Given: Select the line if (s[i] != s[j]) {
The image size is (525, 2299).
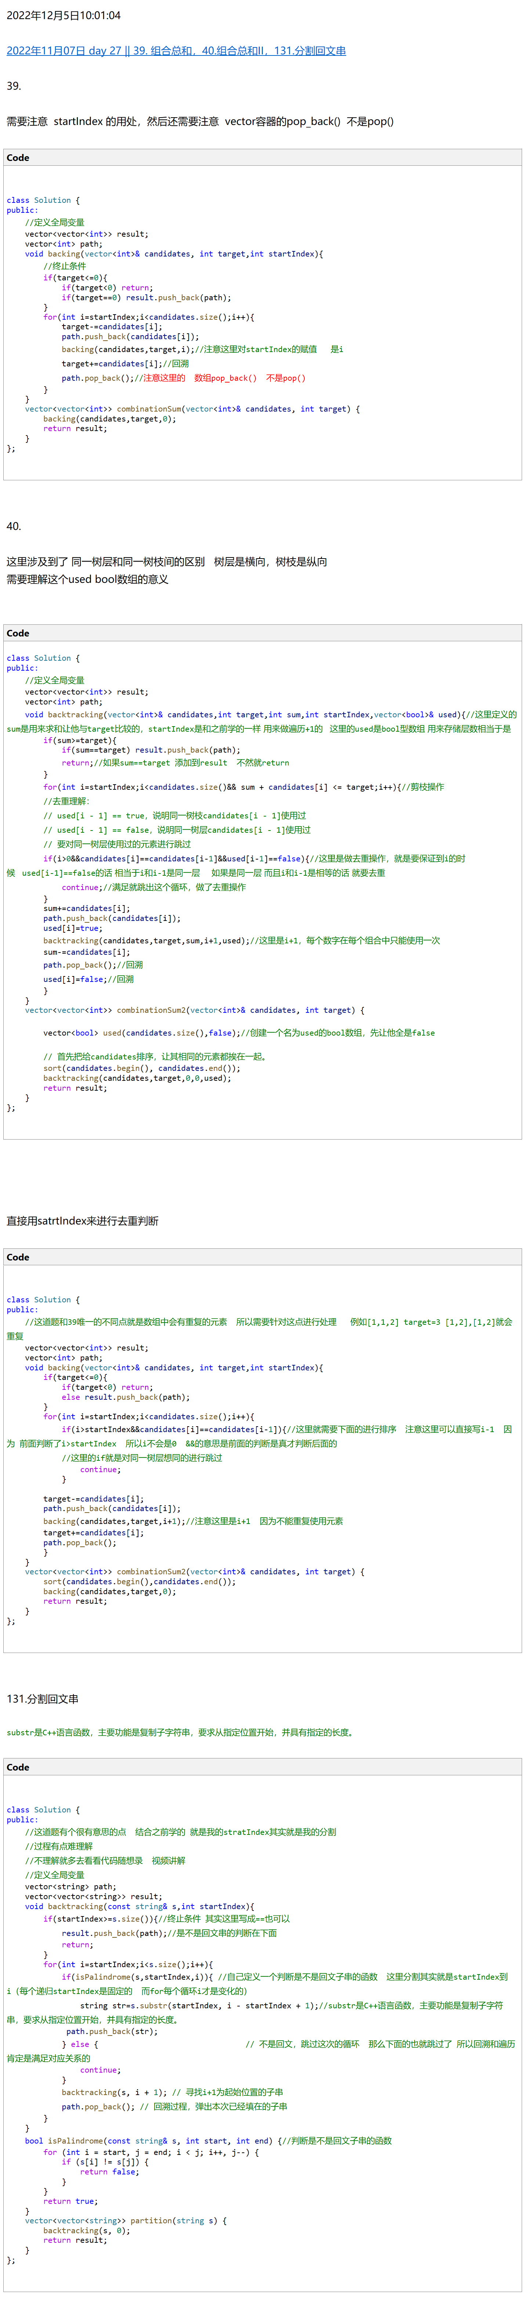Looking at the screenshot, I should coord(105,2162).
